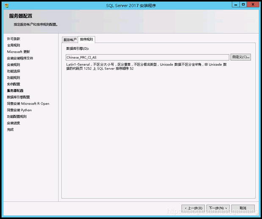Select 功能选择 step in sidebar
The width and height of the screenshot is (262, 219).
pos(14,71)
